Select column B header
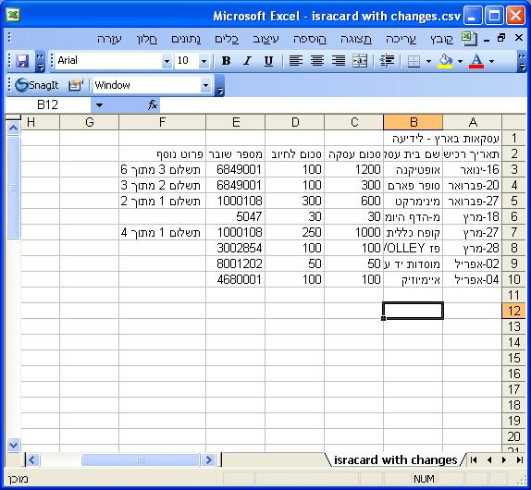Image resolution: width=531 pixels, height=490 pixels. [x=414, y=122]
